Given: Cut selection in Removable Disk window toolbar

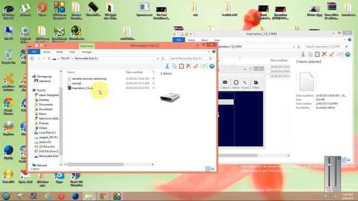Looking at the screenshot, I should tap(167, 66).
